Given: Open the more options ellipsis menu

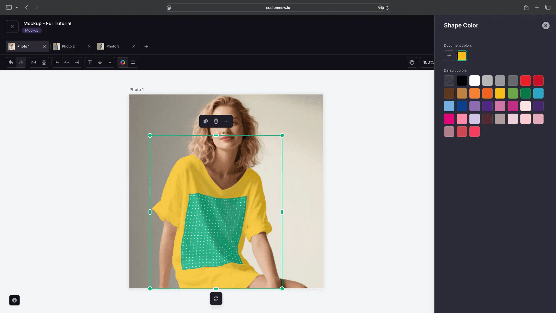Looking at the screenshot, I should (x=226, y=121).
